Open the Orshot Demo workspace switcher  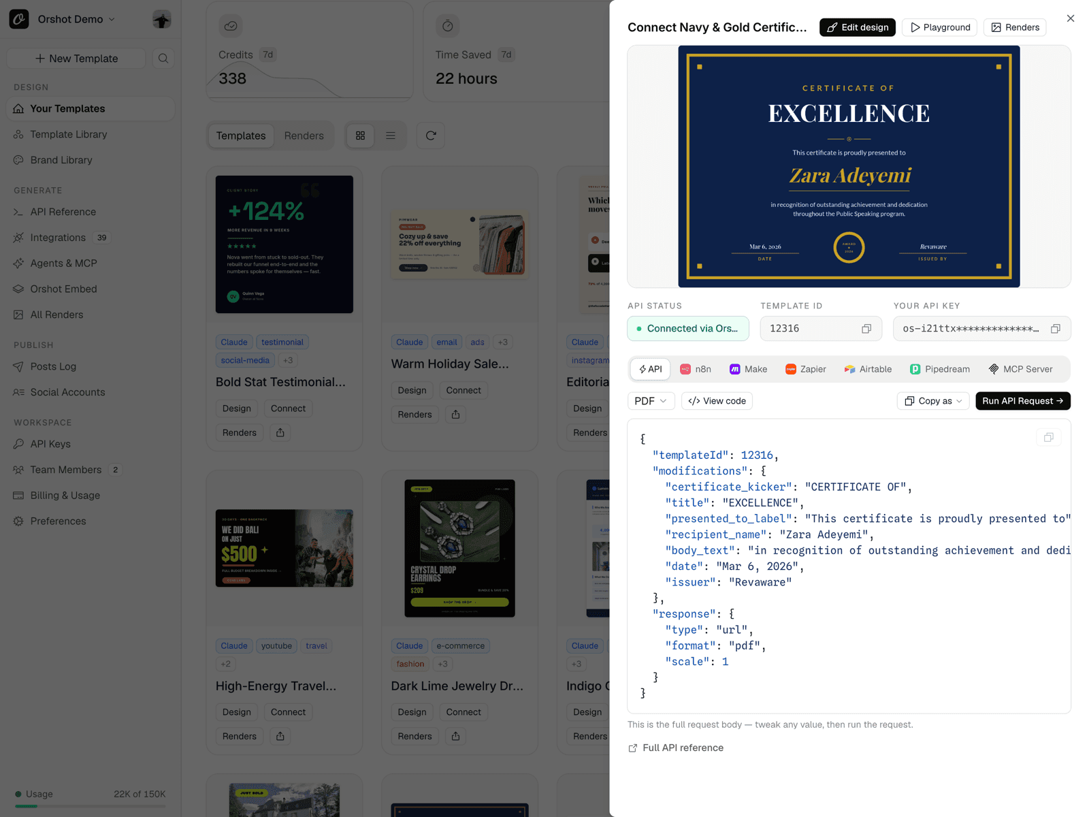[x=76, y=19]
